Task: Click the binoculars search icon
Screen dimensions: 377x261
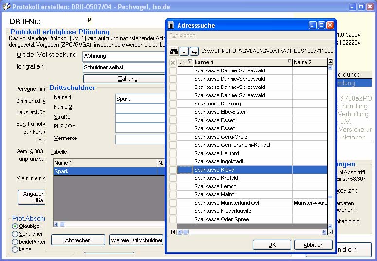Action: [x=174, y=51]
